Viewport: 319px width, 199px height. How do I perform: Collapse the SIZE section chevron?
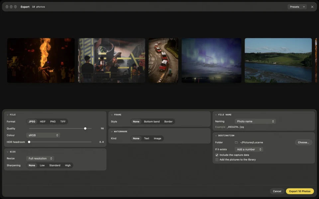tap(8, 152)
